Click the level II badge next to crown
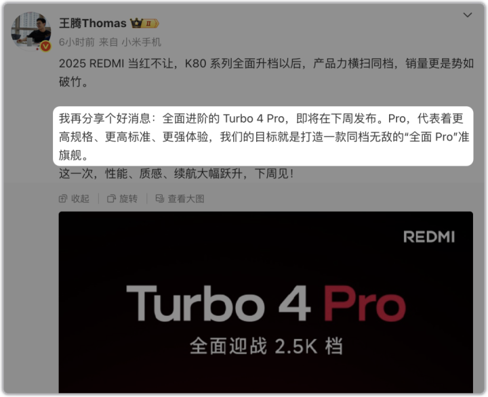This screenshot has height=397, width=488. 150,24
